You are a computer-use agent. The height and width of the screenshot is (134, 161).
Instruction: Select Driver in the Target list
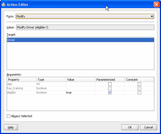click(x=80, y=40)
